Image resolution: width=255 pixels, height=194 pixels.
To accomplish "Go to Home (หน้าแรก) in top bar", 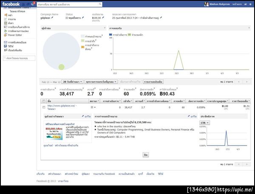I will (x=237, y=4).
